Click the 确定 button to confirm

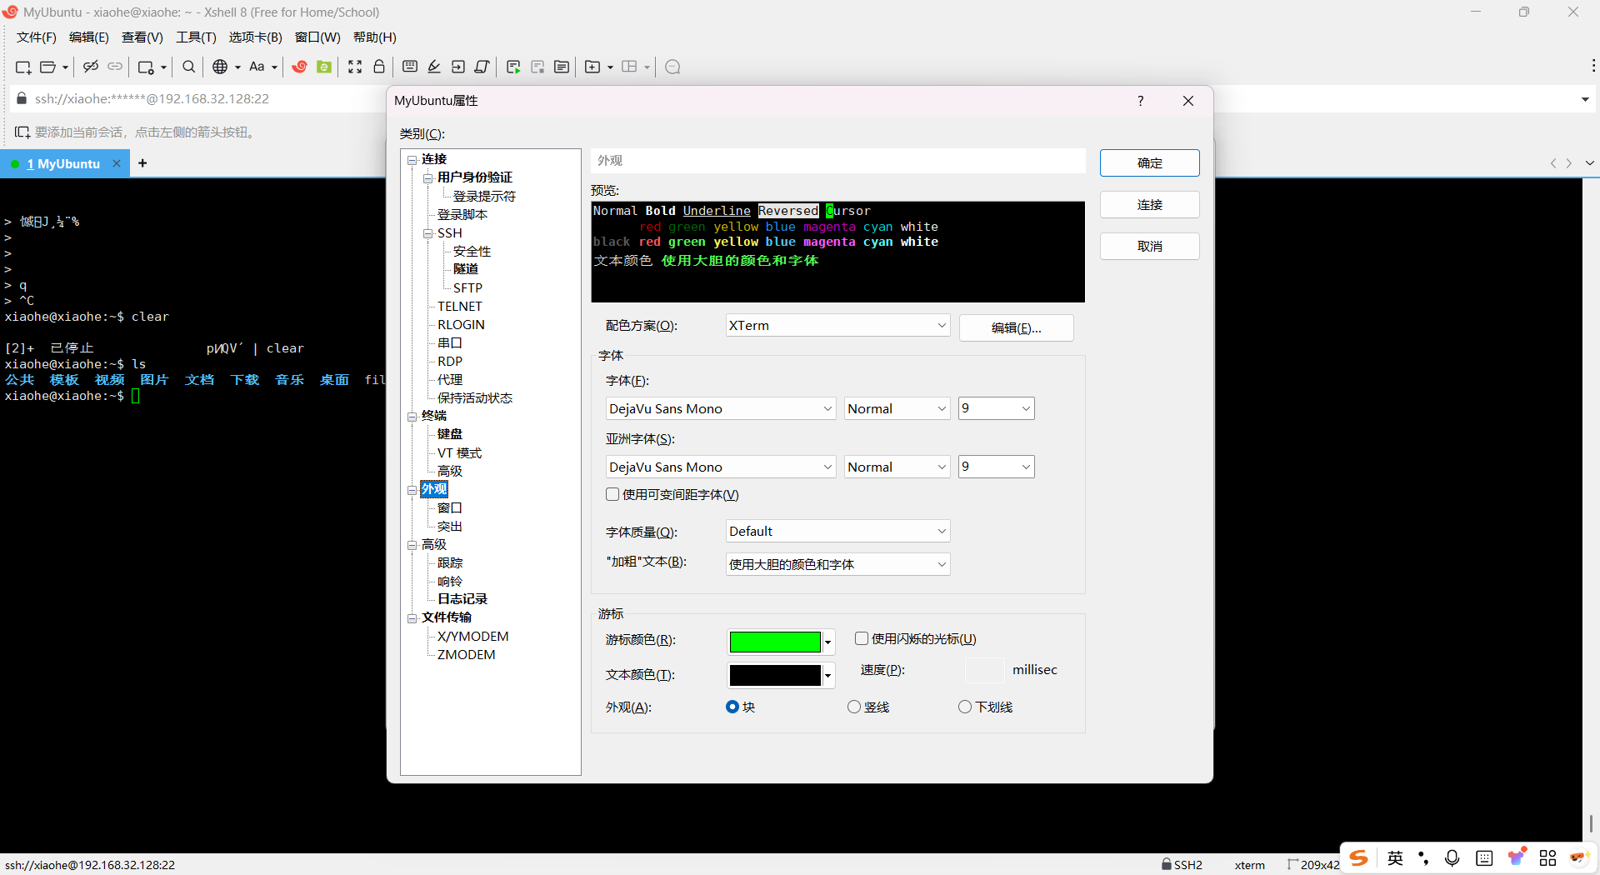[x=1149, y=162]
